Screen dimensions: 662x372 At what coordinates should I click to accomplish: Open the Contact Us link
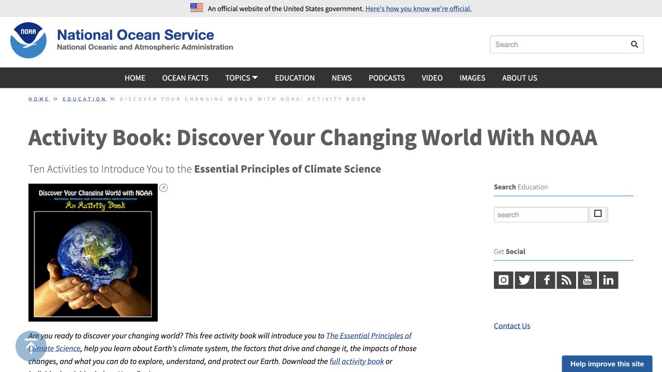[x=512, y=326]
